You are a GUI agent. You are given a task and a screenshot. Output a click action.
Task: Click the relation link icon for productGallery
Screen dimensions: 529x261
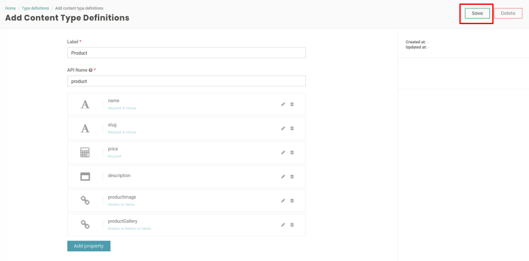point(85,224)
